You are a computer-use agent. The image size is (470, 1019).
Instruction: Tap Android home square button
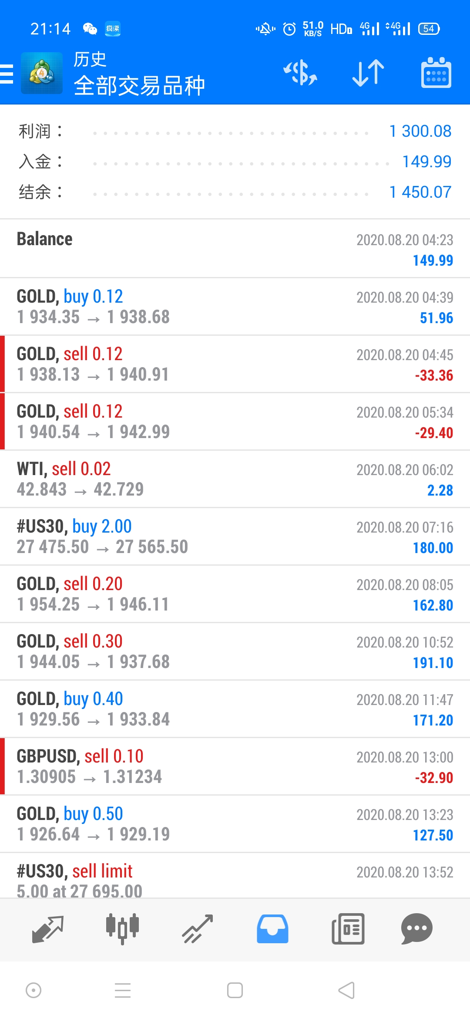pyautogui.click(x=235, y=990)
